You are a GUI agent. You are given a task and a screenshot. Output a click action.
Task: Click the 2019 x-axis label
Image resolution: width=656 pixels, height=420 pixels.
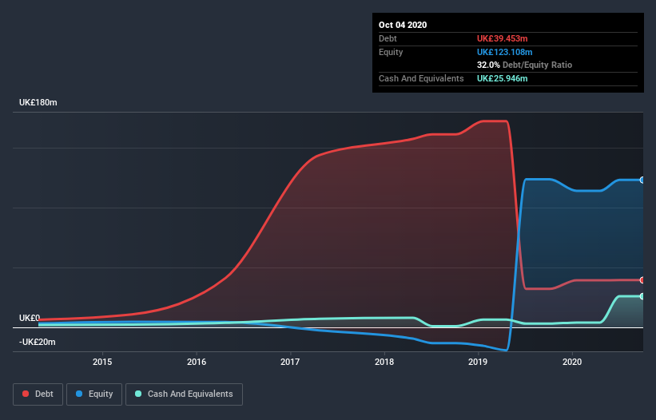coord(478,362)
